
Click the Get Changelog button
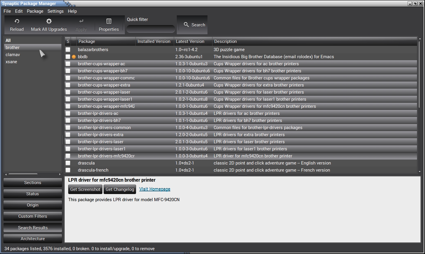(x=120, y=189)
